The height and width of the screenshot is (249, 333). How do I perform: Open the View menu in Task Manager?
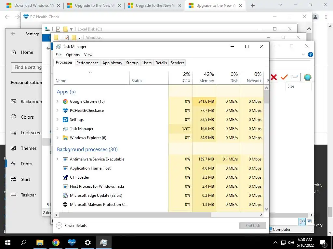point(88,55)
